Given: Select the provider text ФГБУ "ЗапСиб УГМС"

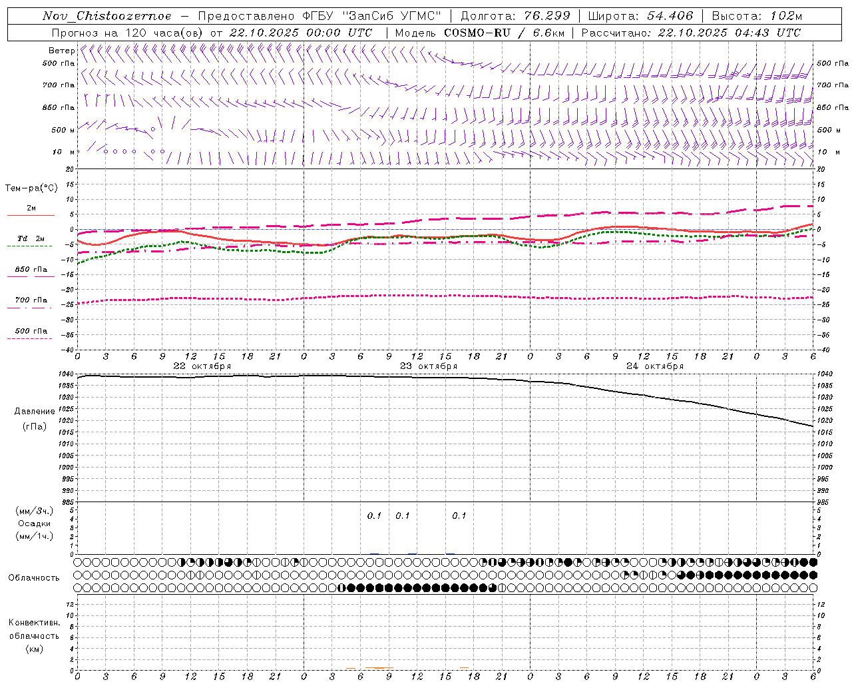Looking at the screenshot, I should (x=372, y=16).
